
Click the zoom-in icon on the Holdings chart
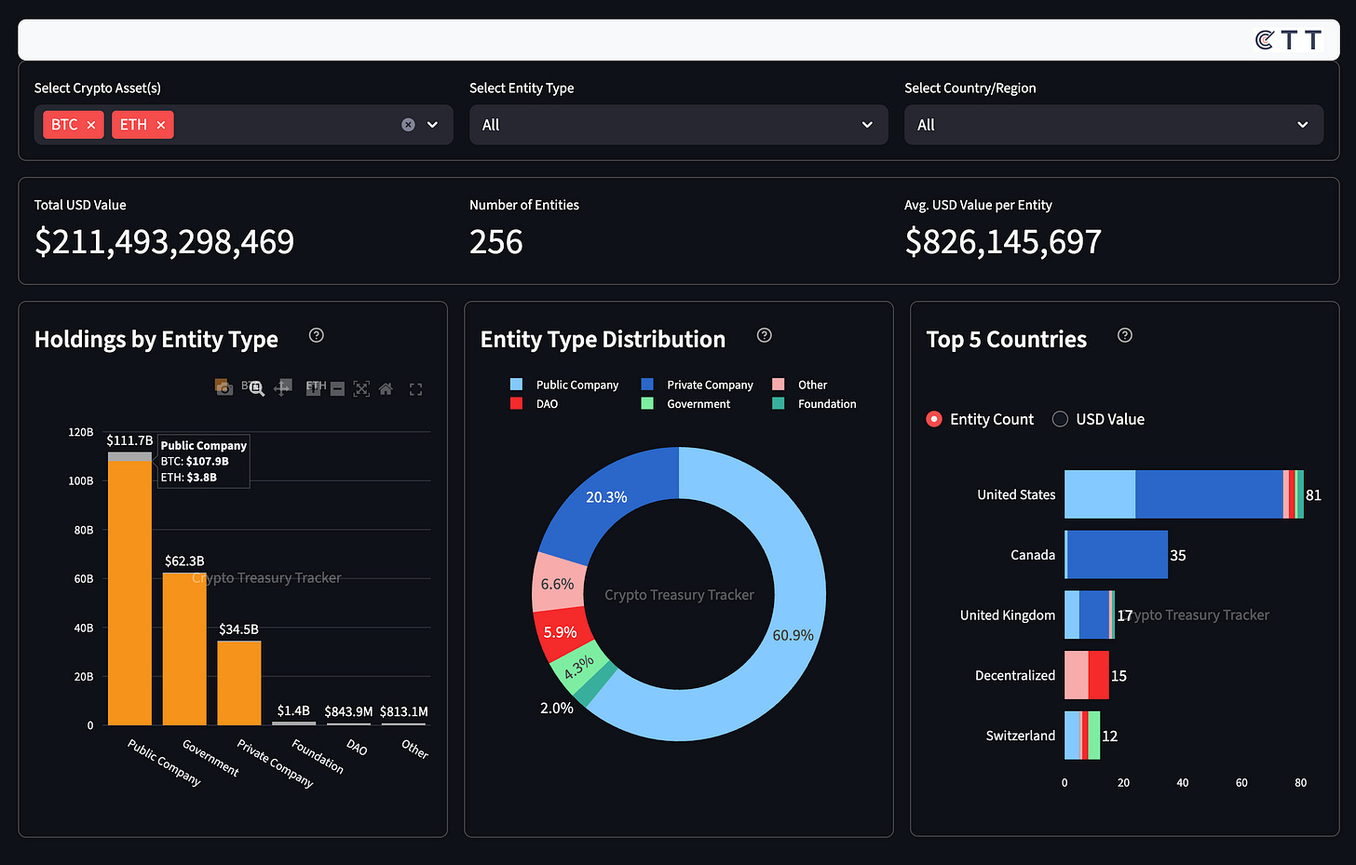(x=314, y=389)
